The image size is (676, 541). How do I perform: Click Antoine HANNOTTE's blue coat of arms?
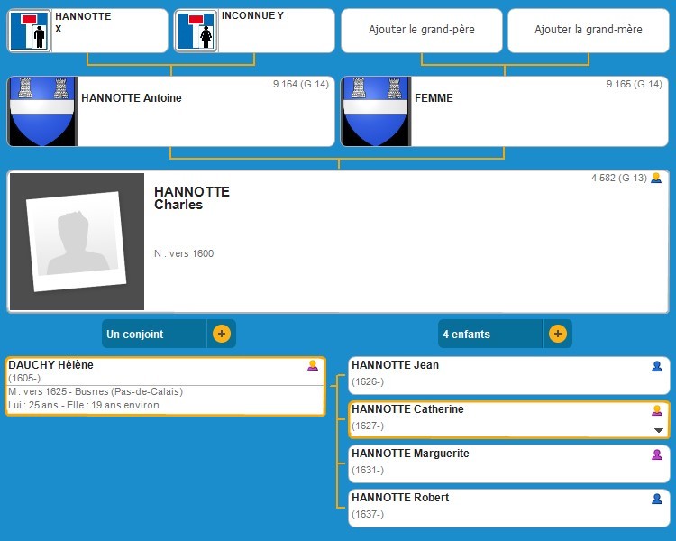point(41,111)
